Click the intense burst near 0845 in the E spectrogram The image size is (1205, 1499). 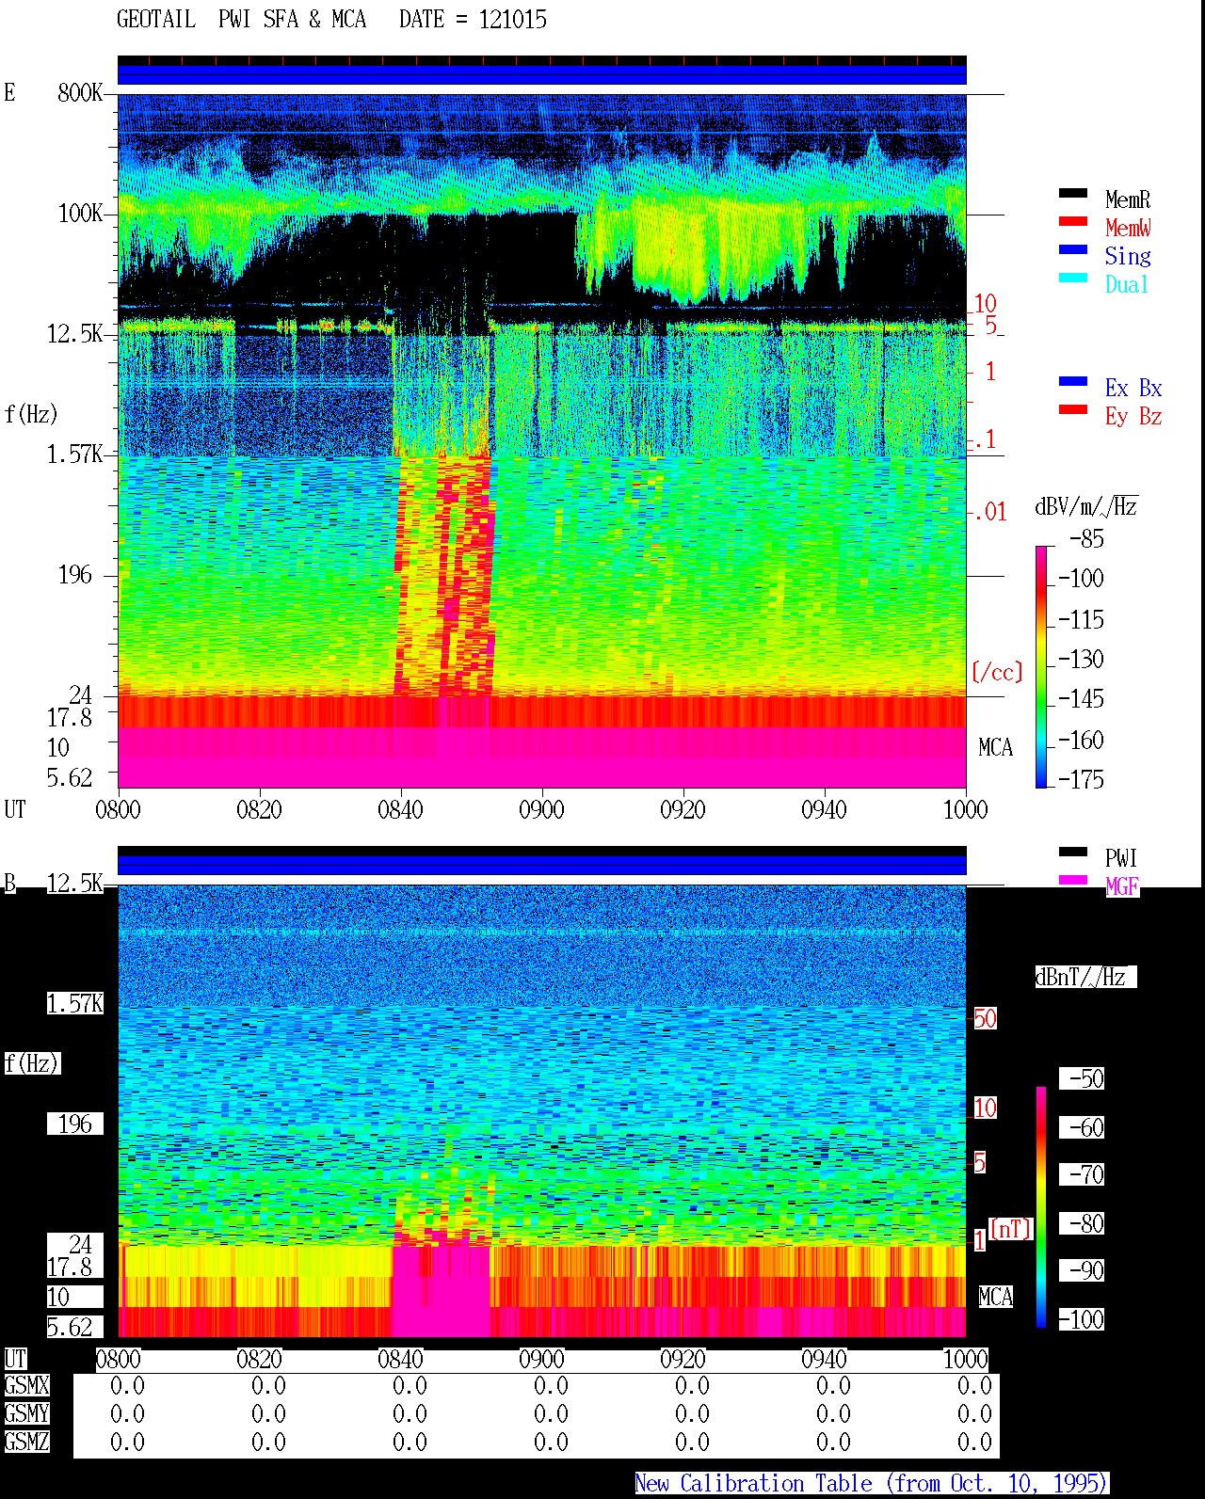444,576
